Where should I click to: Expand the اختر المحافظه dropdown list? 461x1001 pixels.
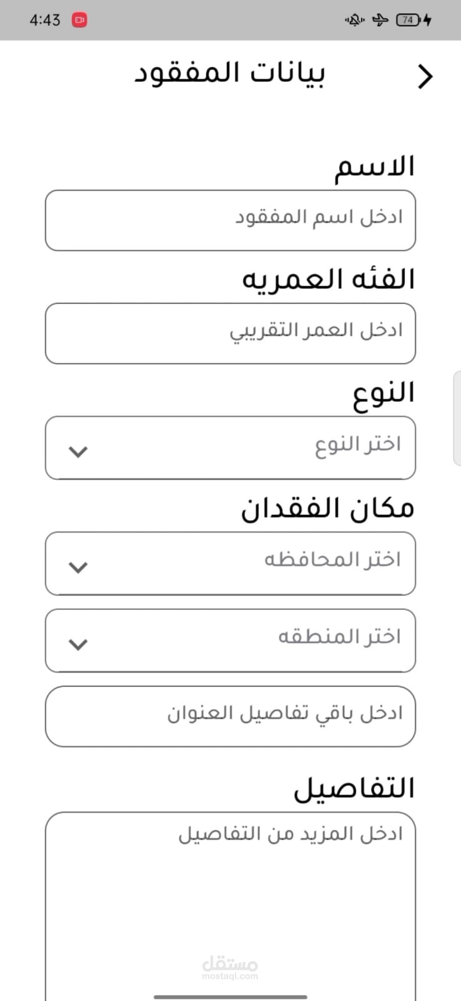tap(230, 563)
